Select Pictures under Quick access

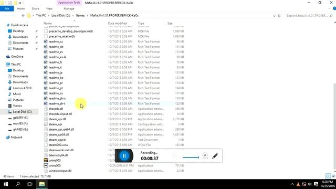click(18, 49)
